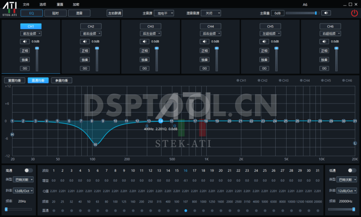Click the CH3 link chain icon
The width and height of the screenshot is (361, 217).
point(144,68)
